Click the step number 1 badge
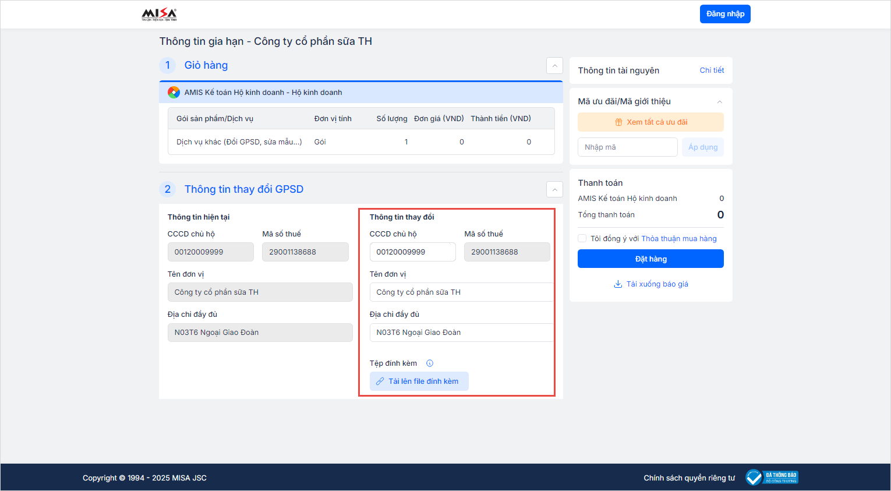 pyautogui.click(x=168, y=65)
